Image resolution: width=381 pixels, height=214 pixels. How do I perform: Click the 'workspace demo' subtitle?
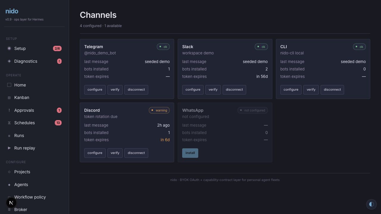[x=198, y=53]
